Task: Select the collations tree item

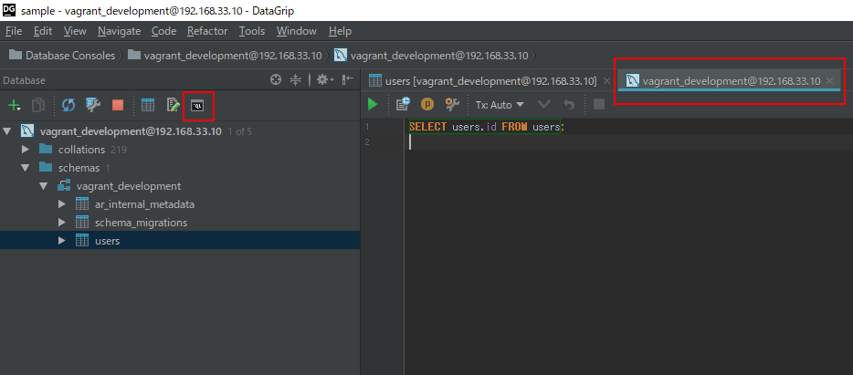Action: 81,150
